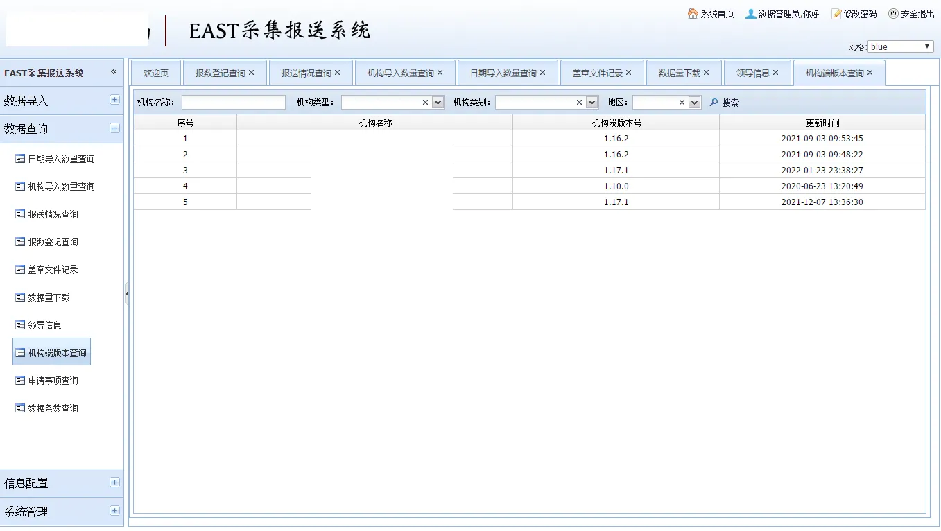The image size is (941, 531).
Task: Open 数据条数查询 in sidebar
Action: [53, 408]
